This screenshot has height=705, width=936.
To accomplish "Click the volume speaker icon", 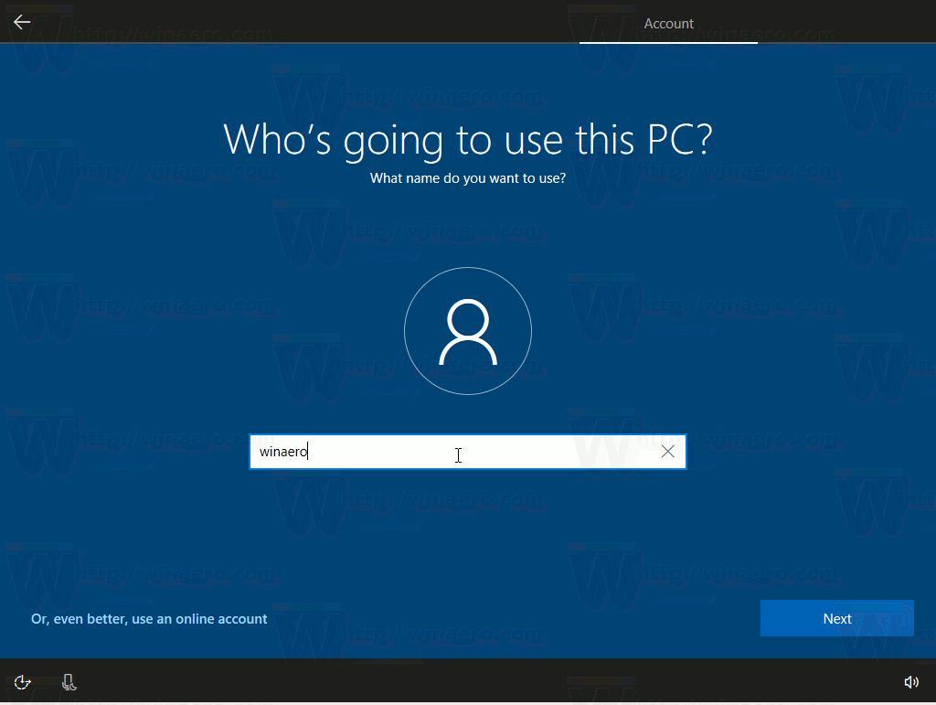I will [x=910, y=681].
